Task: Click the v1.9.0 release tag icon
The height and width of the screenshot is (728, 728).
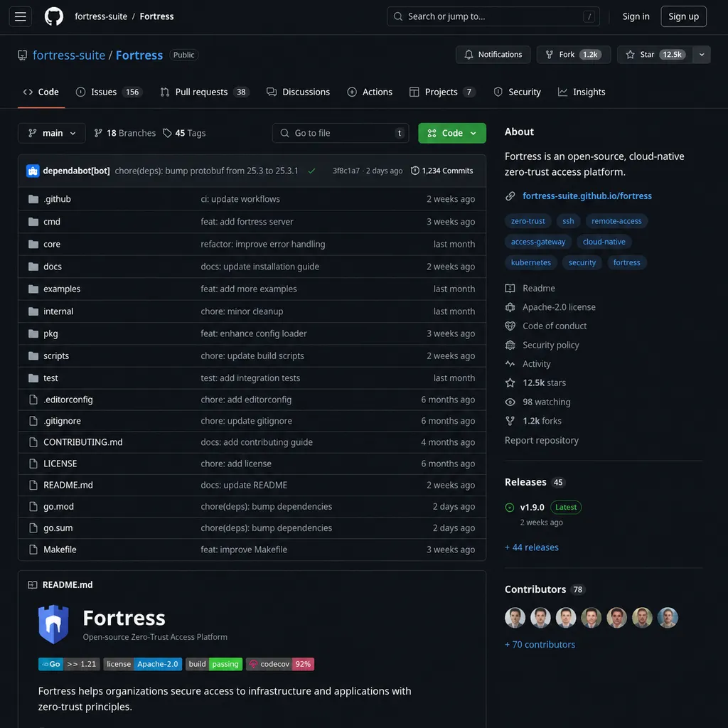Action: (x=509, y=508)
